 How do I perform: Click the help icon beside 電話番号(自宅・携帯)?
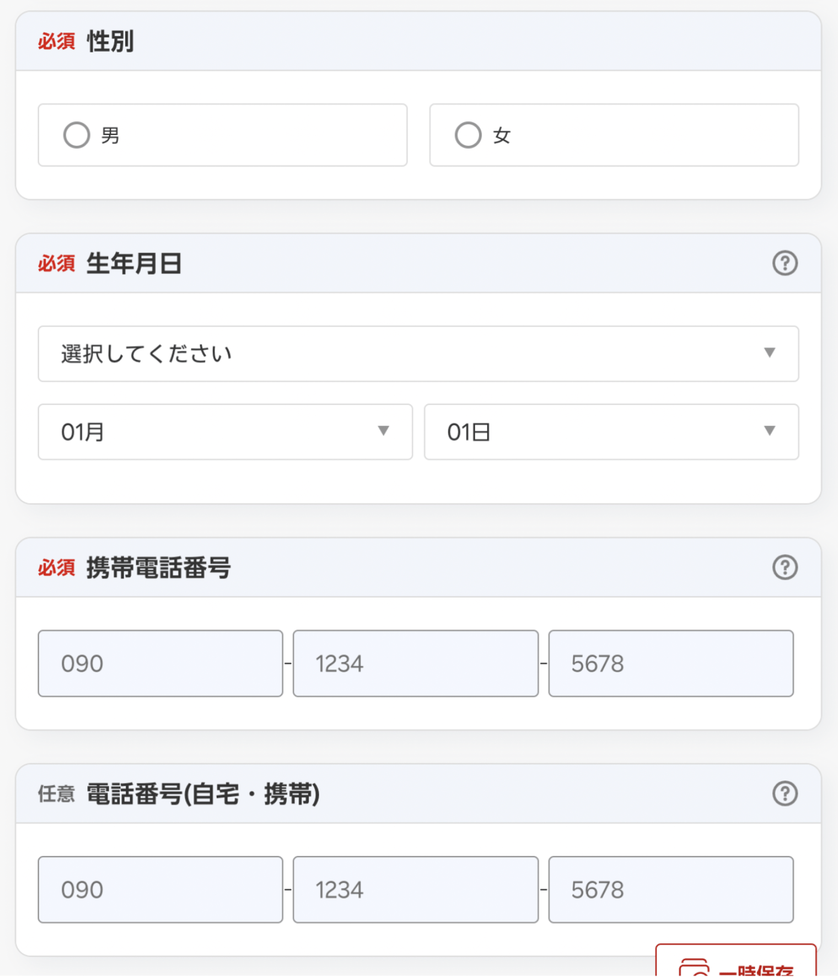click(785, 793)
